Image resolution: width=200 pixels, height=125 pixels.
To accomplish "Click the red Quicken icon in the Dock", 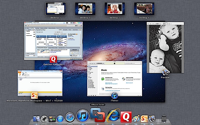I will pos(126,117).
